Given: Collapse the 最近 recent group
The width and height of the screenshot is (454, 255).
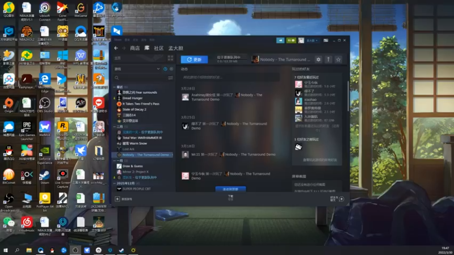Looking at the screenshot, I should click(115, 87).
